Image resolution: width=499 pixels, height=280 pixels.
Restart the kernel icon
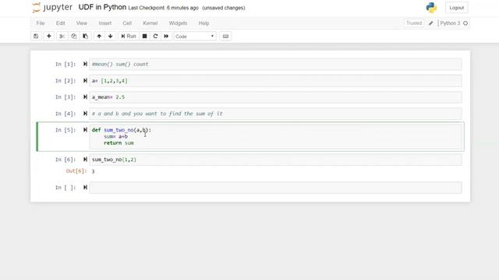(155, 37)
